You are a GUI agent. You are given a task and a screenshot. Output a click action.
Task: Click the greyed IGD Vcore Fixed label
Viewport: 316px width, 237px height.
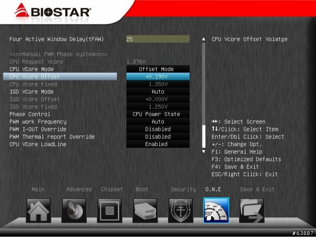point(33,107)
